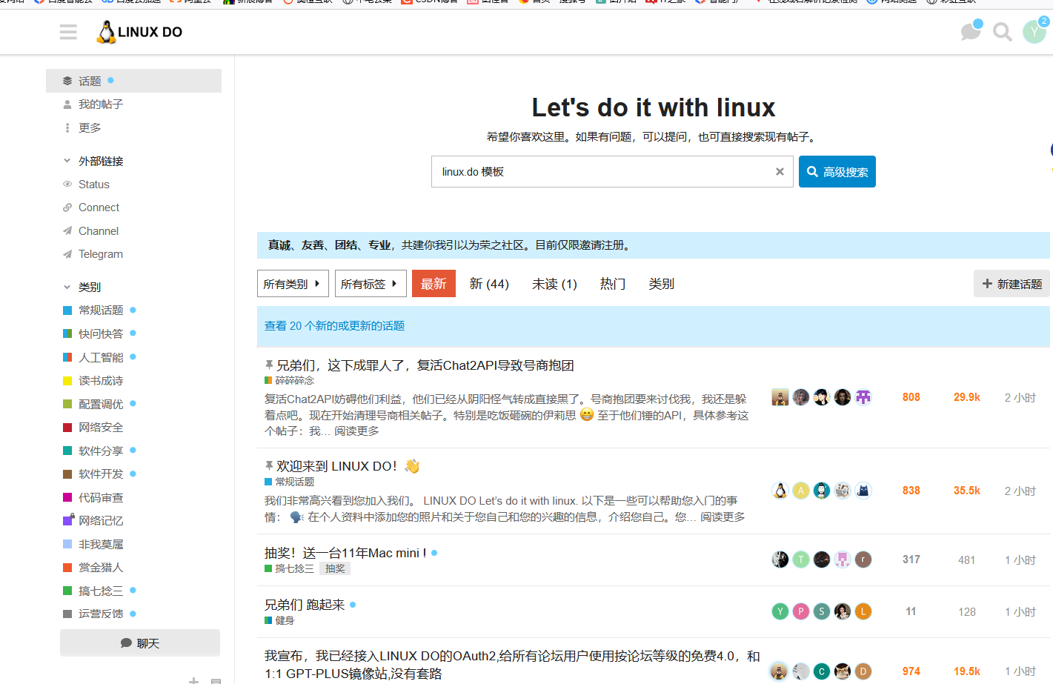The height and width of the screenshot is (684, 1053).
Task: Clear the search field with the X icon
Action: click(x=780, y=172)
